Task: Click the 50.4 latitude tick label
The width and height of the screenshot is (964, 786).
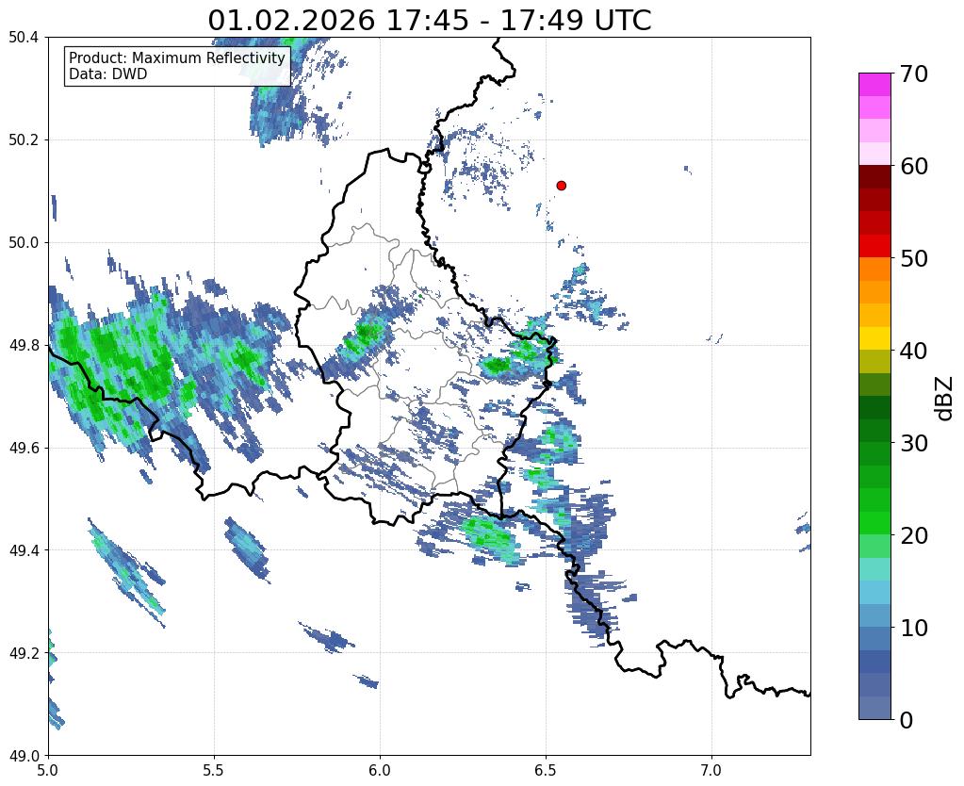Action: [24, 38]
